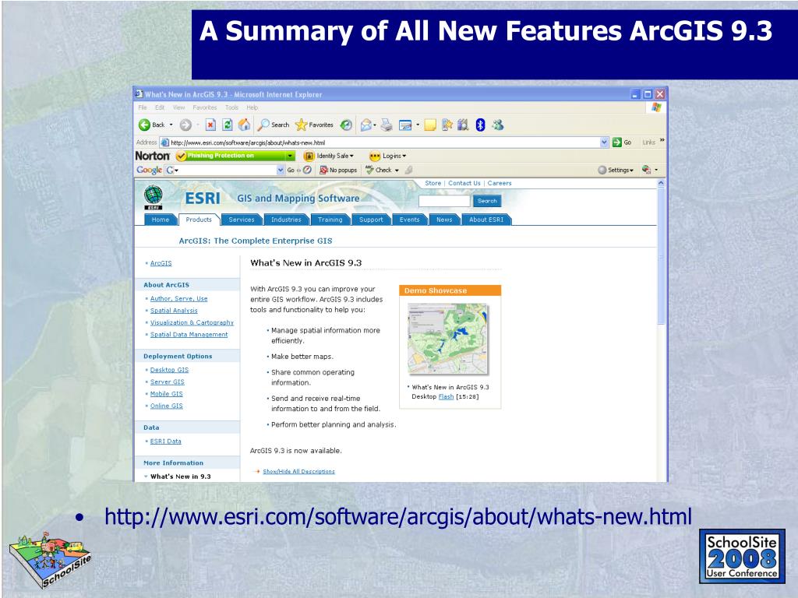
Task: Open the Search magnifier in the toolbar
Action: 274,125
